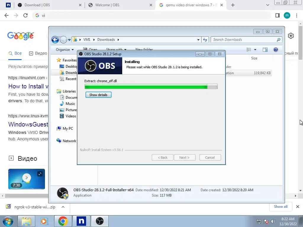Expand the address bar history dropdown
The image size is (303, 227).
198,40
